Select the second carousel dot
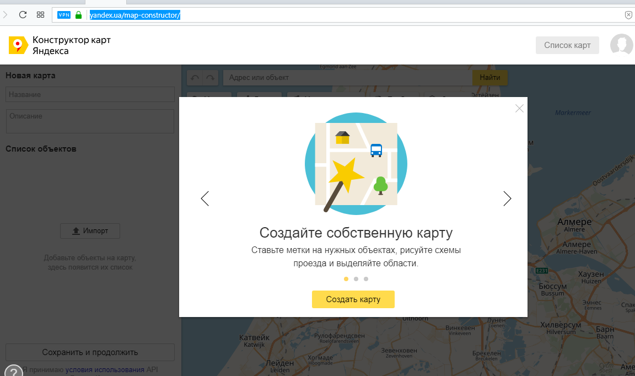The width and height of the screenshot is (635, 376). [x=356, y=279]
